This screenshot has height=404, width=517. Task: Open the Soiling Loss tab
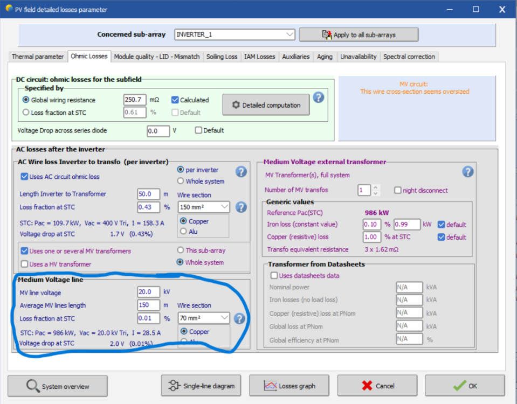pos(222,57)
